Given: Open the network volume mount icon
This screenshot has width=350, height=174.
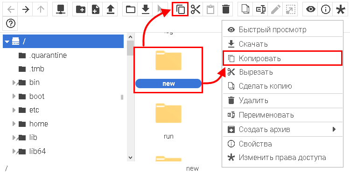Looking at the screenshot, I should pyautogui.click(x=60, y=9).
